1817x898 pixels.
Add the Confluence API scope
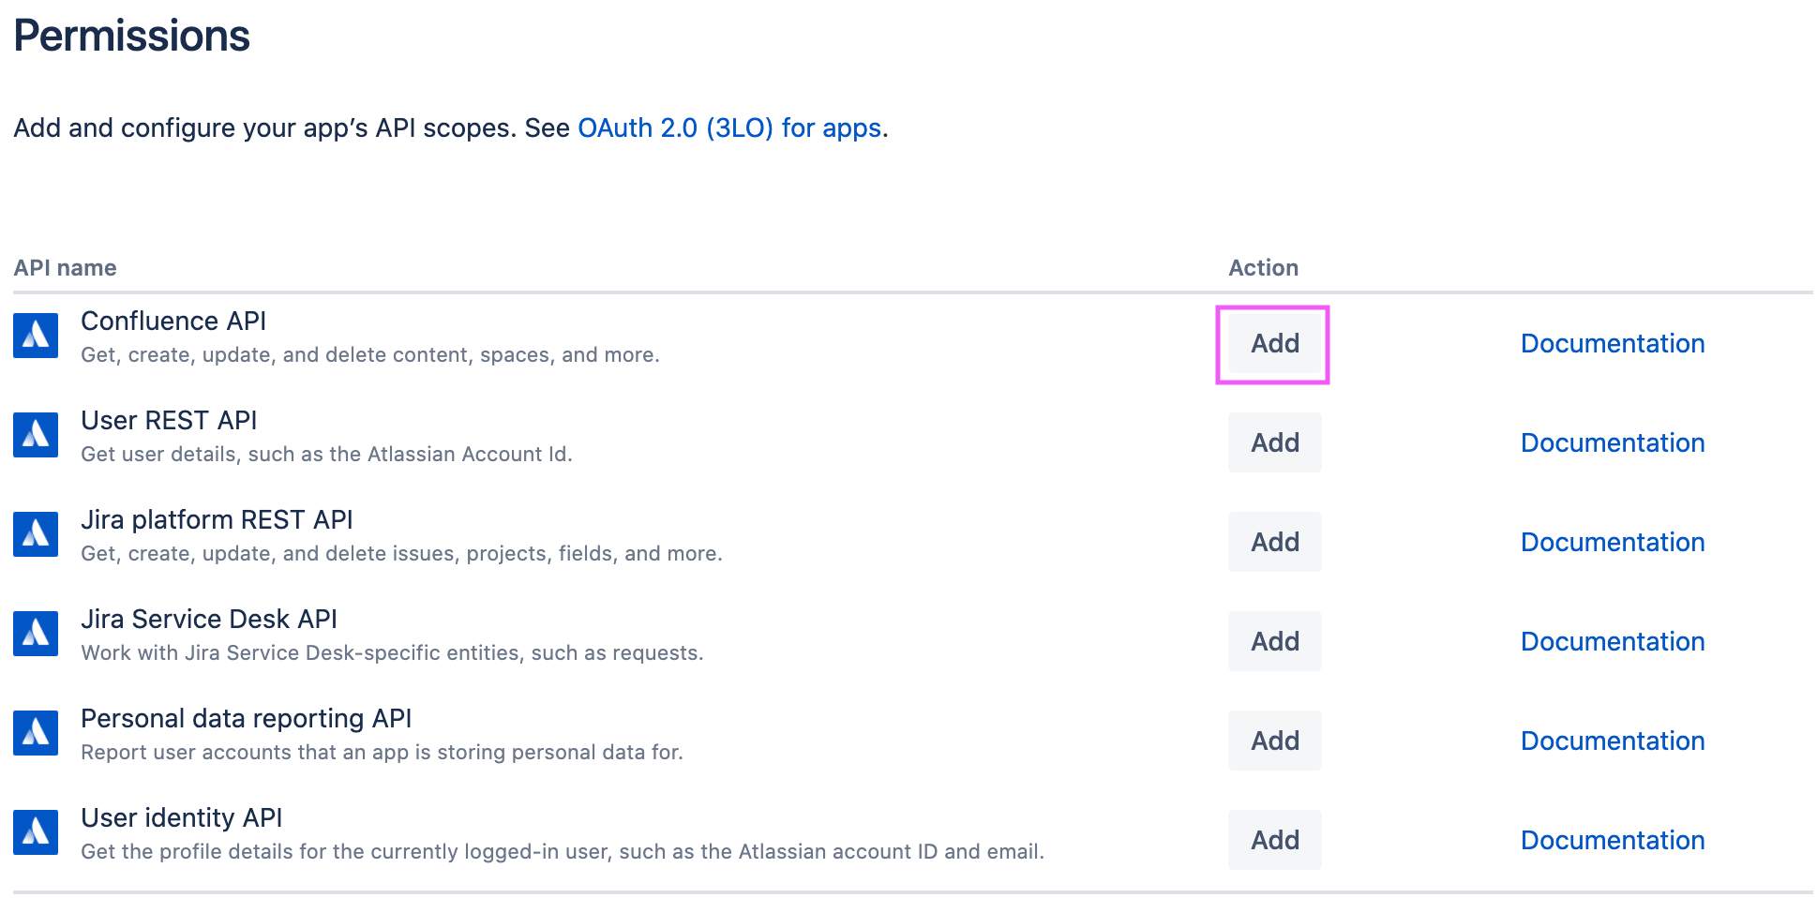coord(1274,344)
